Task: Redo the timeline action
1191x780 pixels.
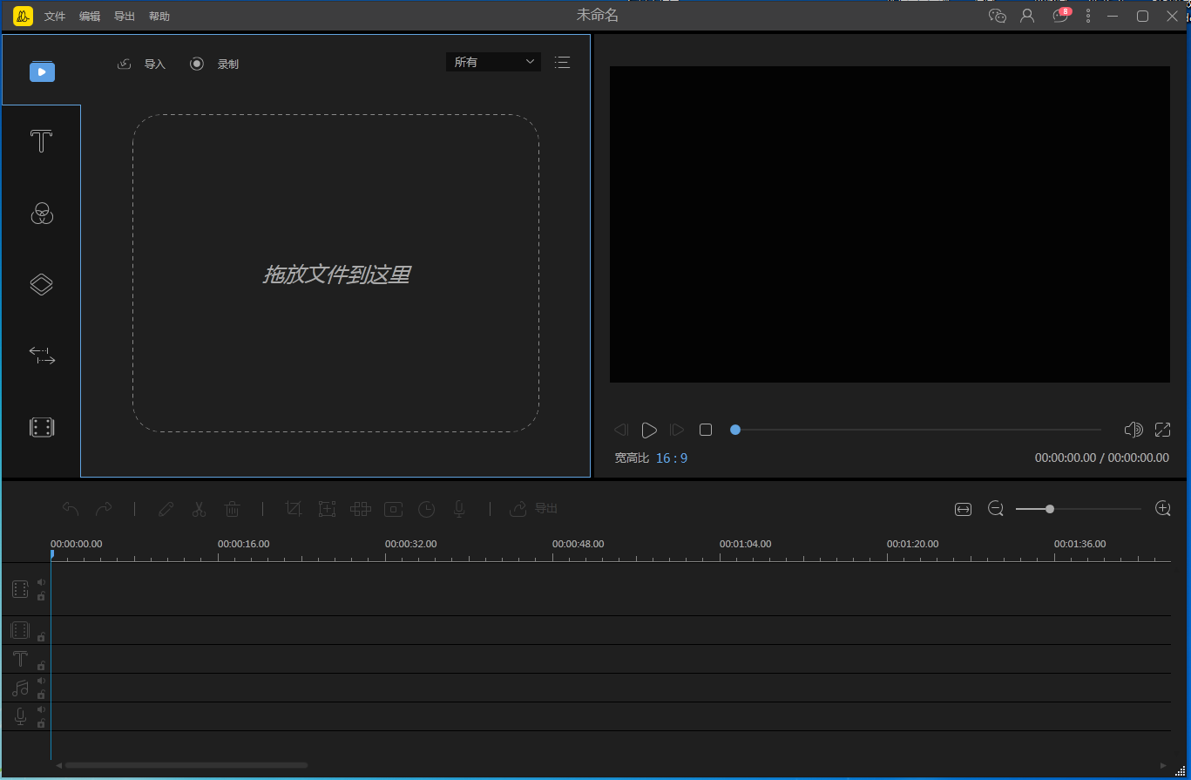Action: (104, 509)
